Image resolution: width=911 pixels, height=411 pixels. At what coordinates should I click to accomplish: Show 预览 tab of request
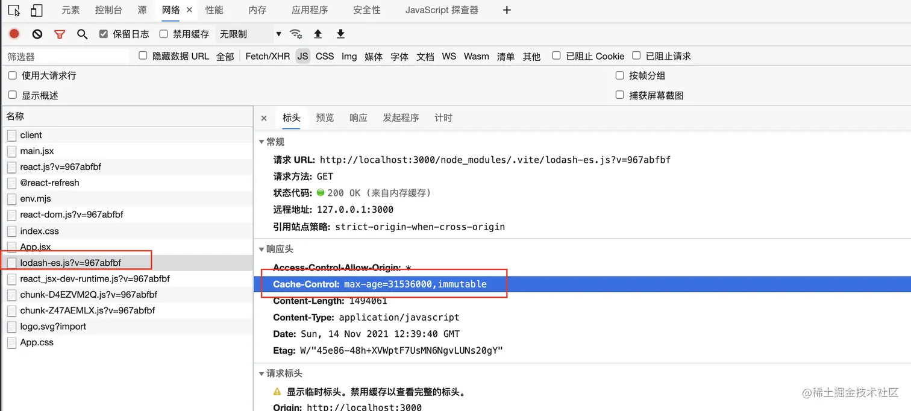[325, 118]
